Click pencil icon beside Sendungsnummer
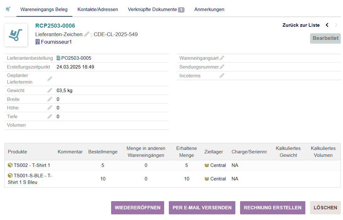This screenshot has height=220, width=343. [x=222, y=67]
